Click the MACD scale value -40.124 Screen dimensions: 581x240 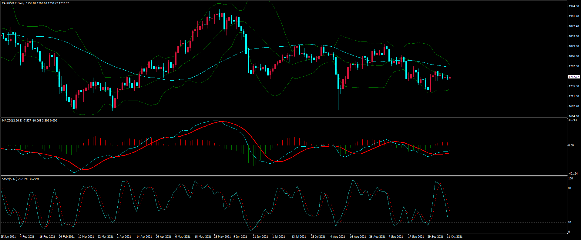[573, 174]
